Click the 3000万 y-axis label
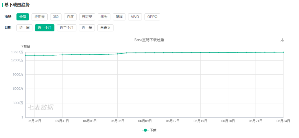Image resolution: width=299 pixels, height=138 pixels. [18, 103]
